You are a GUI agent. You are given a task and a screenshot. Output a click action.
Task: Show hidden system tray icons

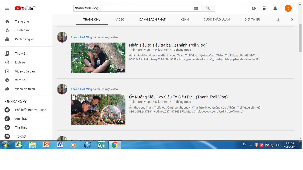[x=250, y=145]
